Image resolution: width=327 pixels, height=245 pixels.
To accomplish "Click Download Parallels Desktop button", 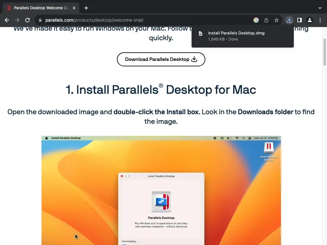I will [161, 59].
